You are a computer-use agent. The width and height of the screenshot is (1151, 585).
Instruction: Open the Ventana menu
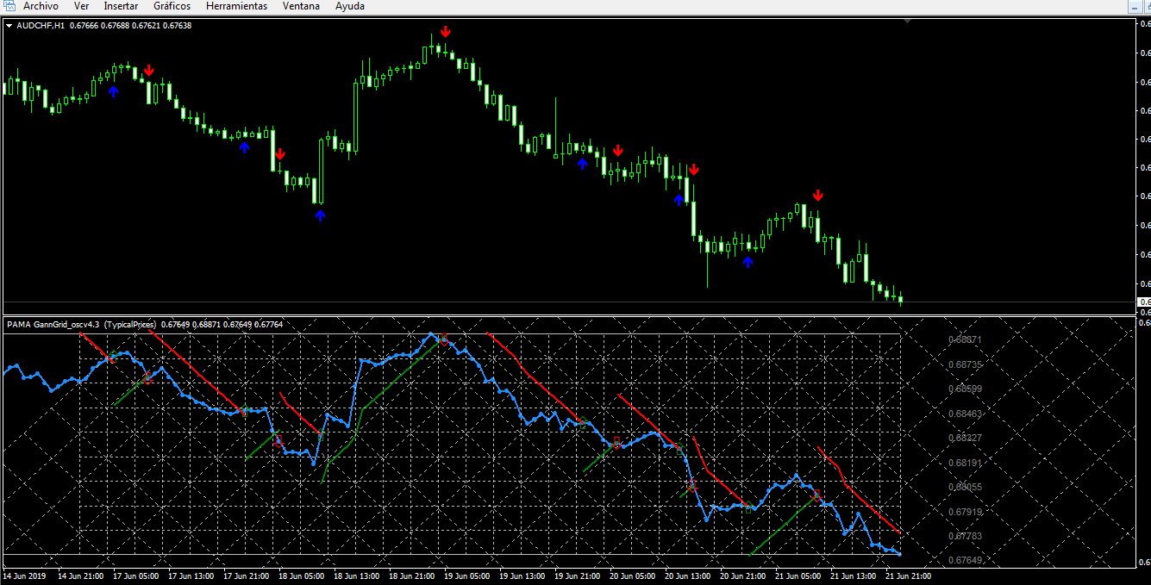[301, 6]
